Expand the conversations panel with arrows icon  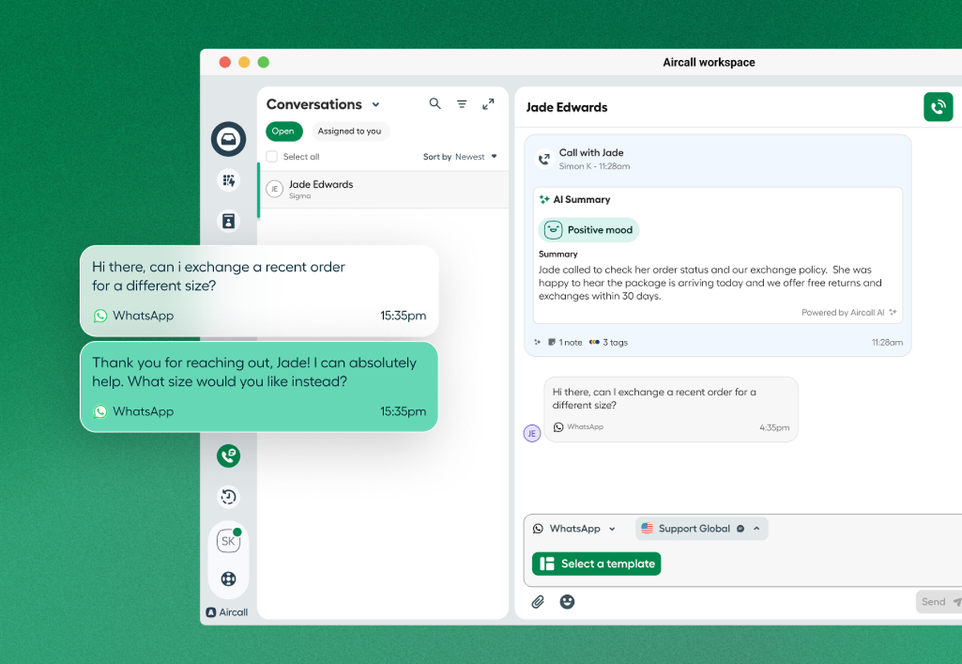[x=488, y=104]
